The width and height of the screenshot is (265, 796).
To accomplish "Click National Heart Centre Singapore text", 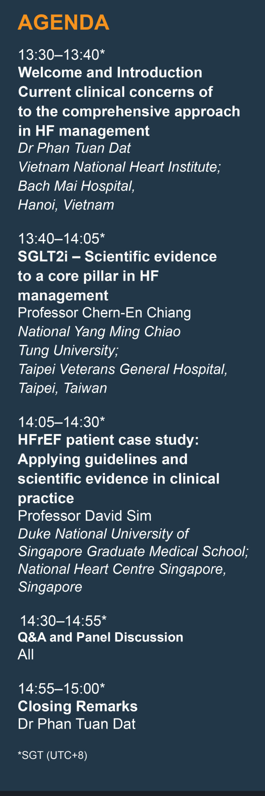I will click(x=122, y=569).
